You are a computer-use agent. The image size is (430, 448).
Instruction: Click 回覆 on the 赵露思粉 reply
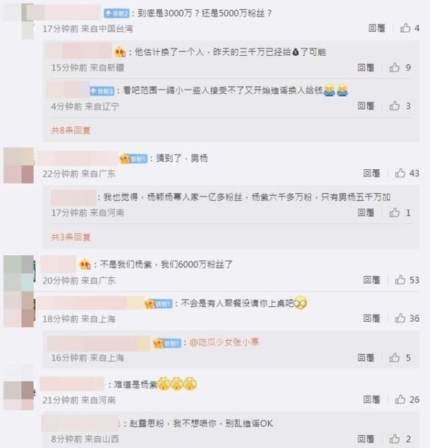click(365, 439)
